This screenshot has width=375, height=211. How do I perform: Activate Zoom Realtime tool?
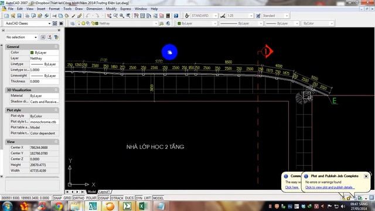click(115, 16)
